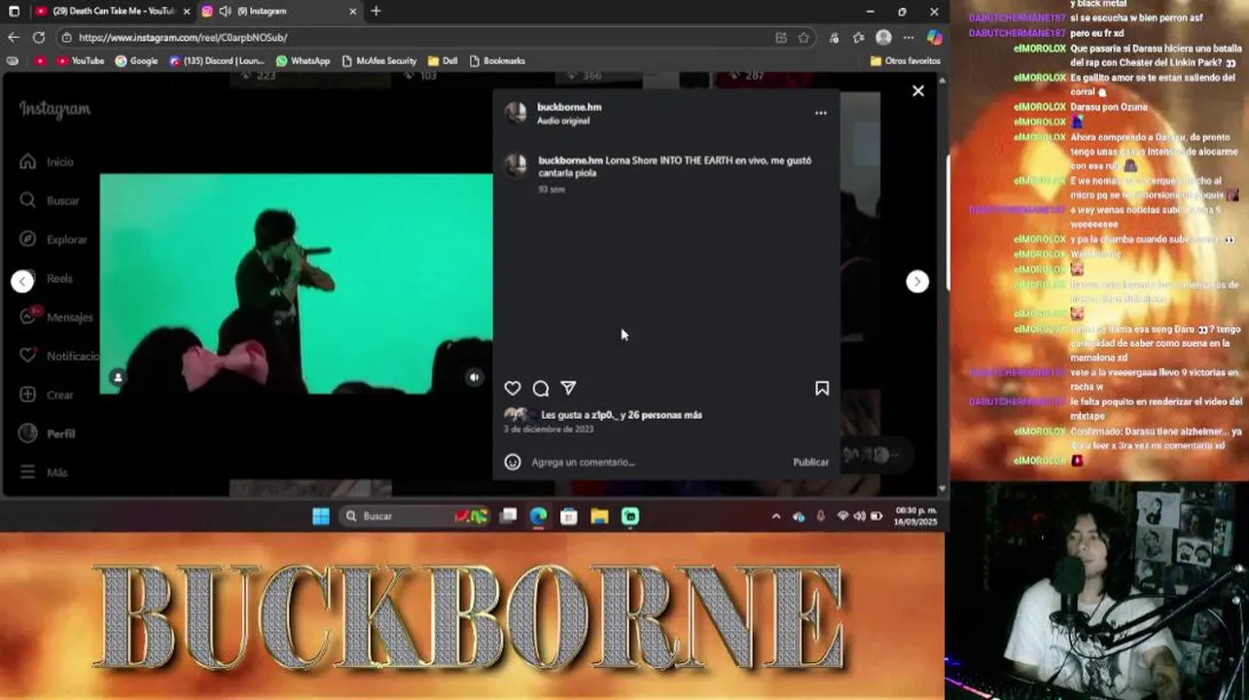Open Buscar in the Instagram sidebar

51,200
